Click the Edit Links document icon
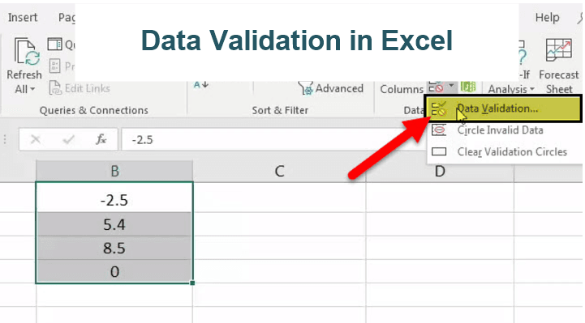The width and height of the screenshot is (585, 323). coord(55,88)
